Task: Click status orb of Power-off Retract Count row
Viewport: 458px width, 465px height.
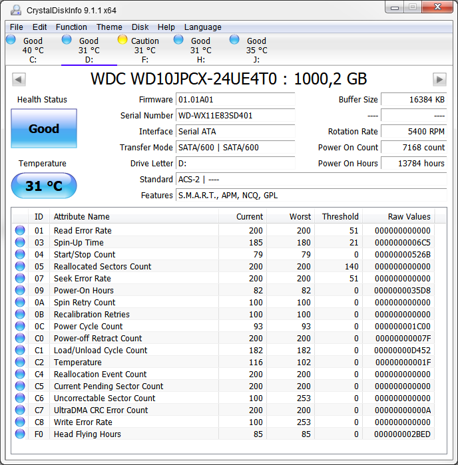Action: coord(20,338)
